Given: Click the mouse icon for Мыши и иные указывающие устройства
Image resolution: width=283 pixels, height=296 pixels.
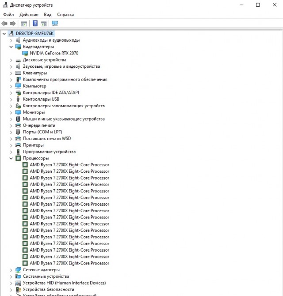Looking at the screenshot, I should tap(18, 119).
